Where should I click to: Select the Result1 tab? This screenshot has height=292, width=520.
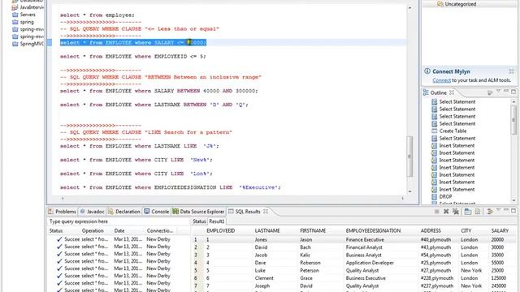coord(217,221)
